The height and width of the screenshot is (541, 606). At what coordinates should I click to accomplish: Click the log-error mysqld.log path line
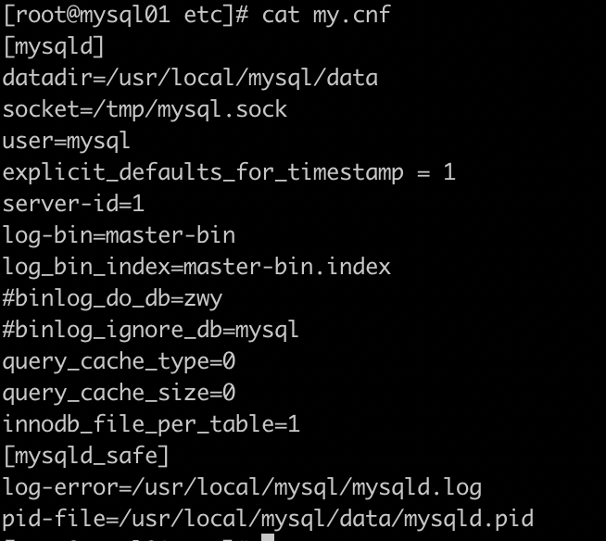click(242, 487)
